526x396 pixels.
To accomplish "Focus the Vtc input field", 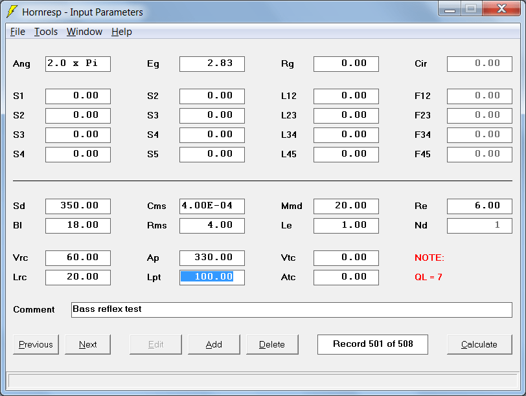I will click(x=346, y=258).
